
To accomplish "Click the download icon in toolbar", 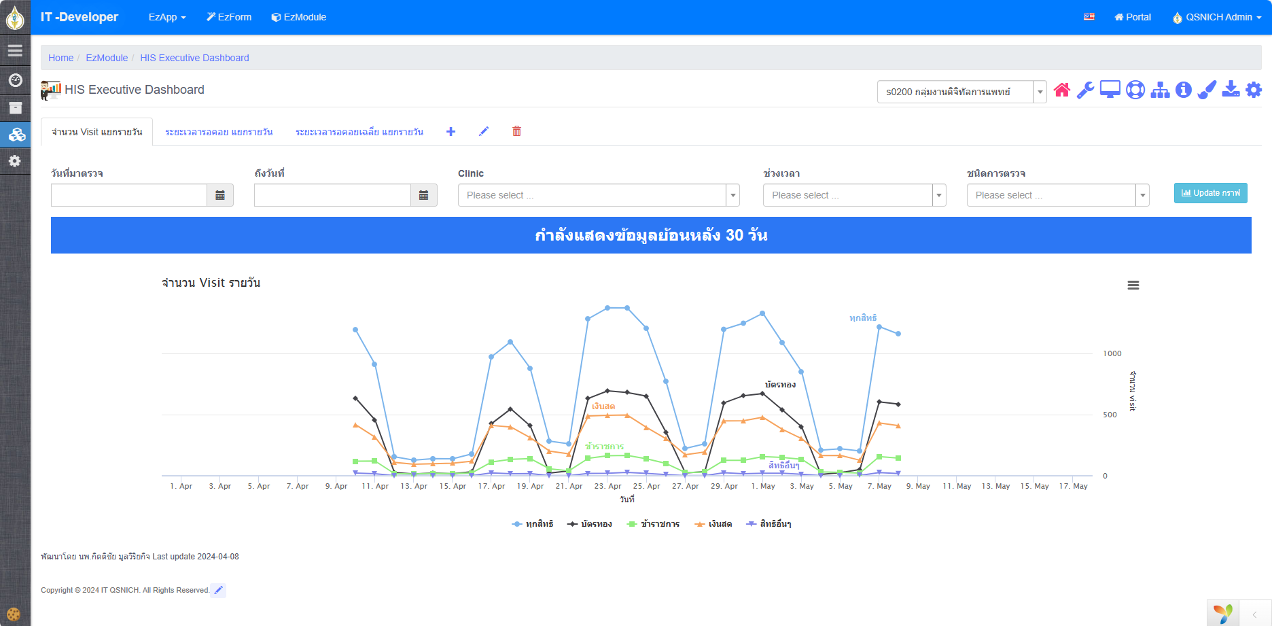I will 1231,90.
